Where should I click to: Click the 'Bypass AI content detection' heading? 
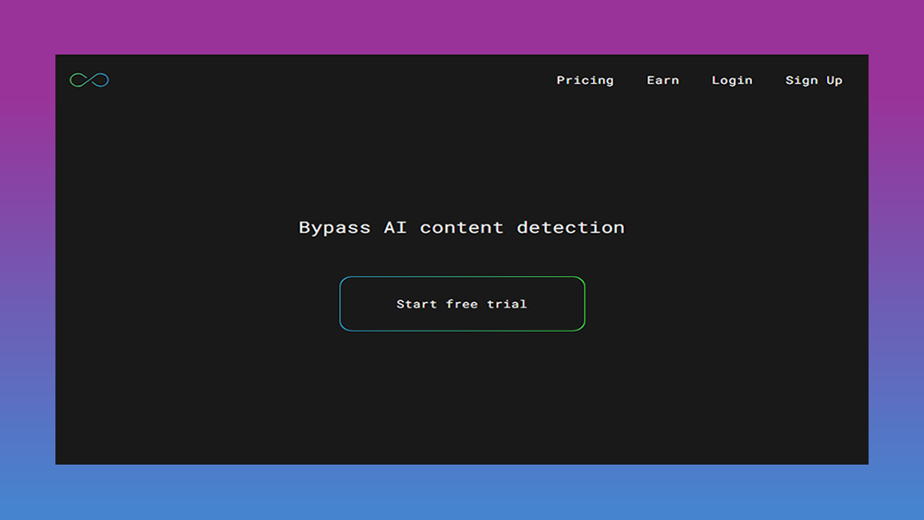pyautogui.click(x=461, y=228)
